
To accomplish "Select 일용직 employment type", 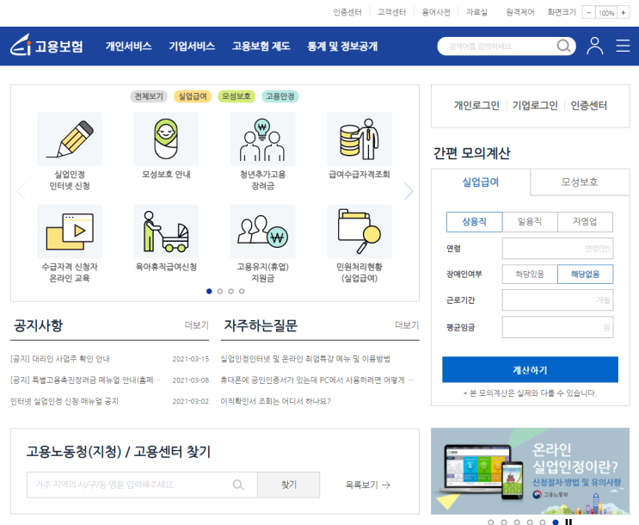I will tap(530, 222).
